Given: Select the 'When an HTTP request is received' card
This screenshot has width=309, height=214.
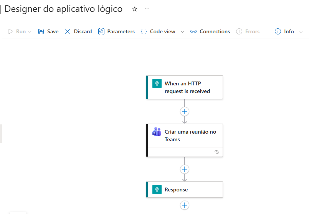Looking at the screenshot, I should point(187,87).
